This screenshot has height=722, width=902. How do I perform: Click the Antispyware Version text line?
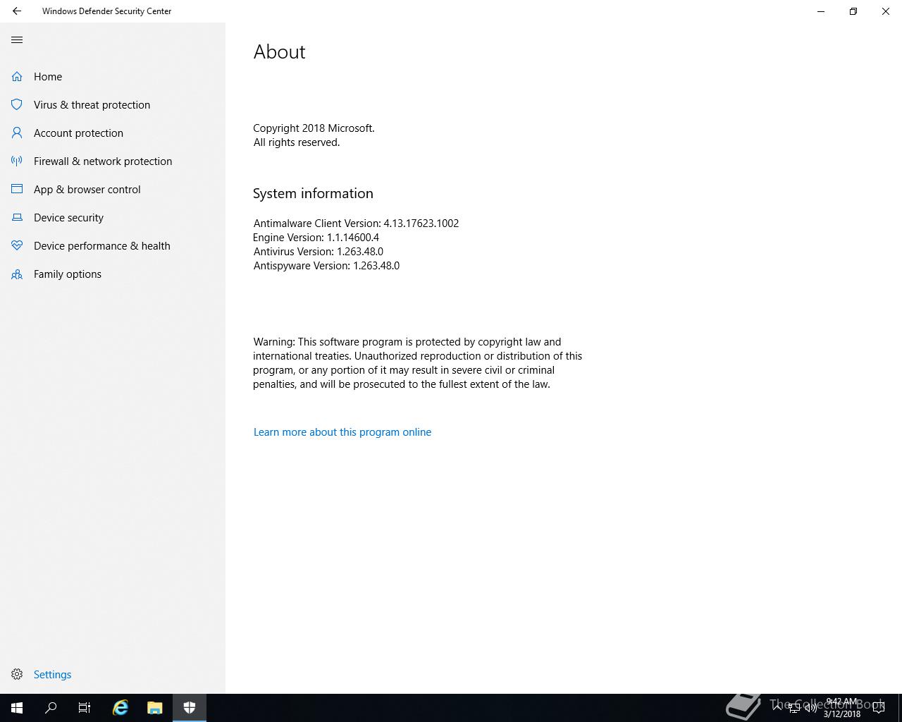tap(326, 266)
